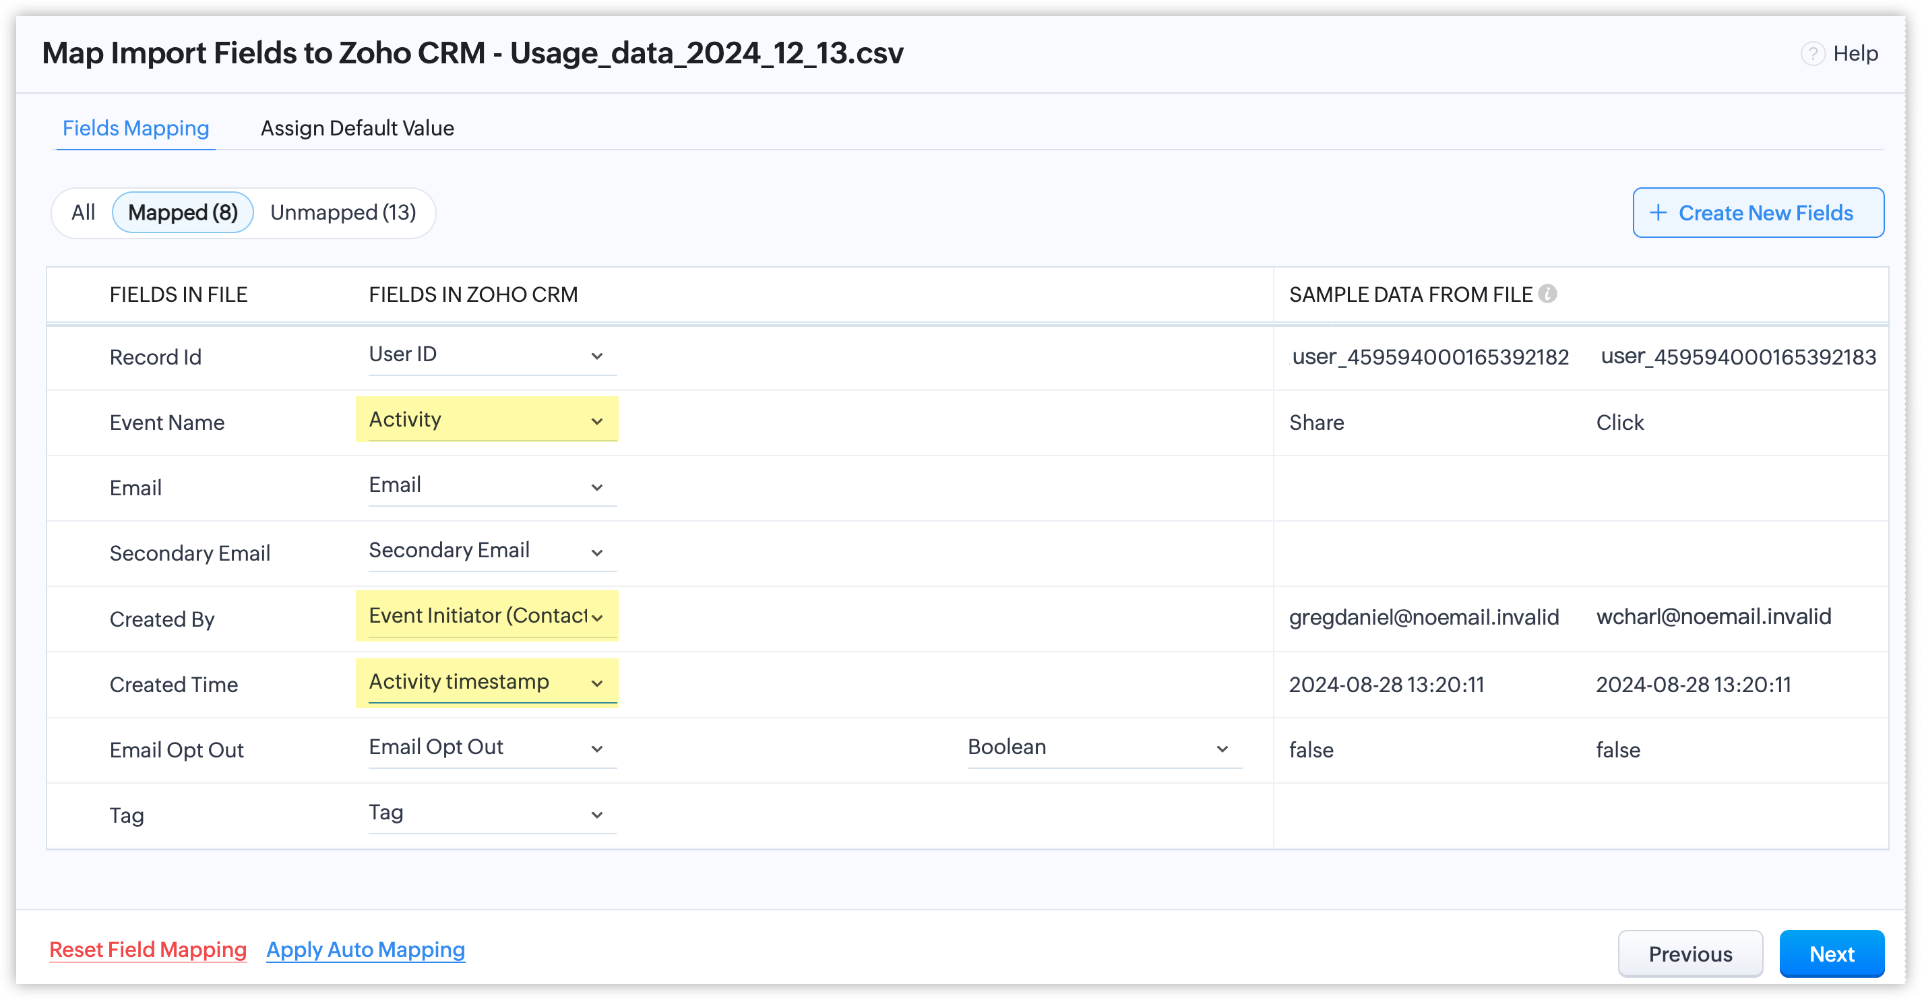Screen dimensions: 1922x1000
Task: Filter by Unmapped (13) fields
Action: coord(342,213)
